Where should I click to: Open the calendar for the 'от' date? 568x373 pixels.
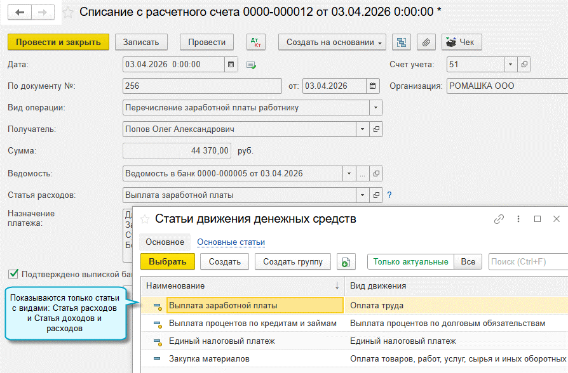pyautogui.click(x=373, y=86)
